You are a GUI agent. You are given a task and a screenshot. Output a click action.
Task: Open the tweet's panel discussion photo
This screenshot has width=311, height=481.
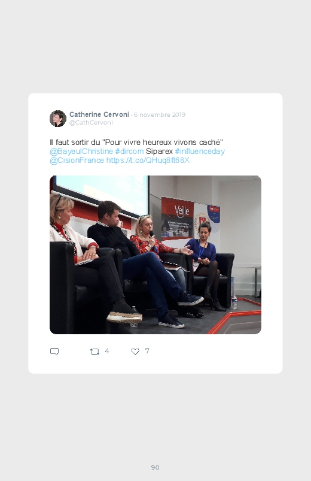155,255
